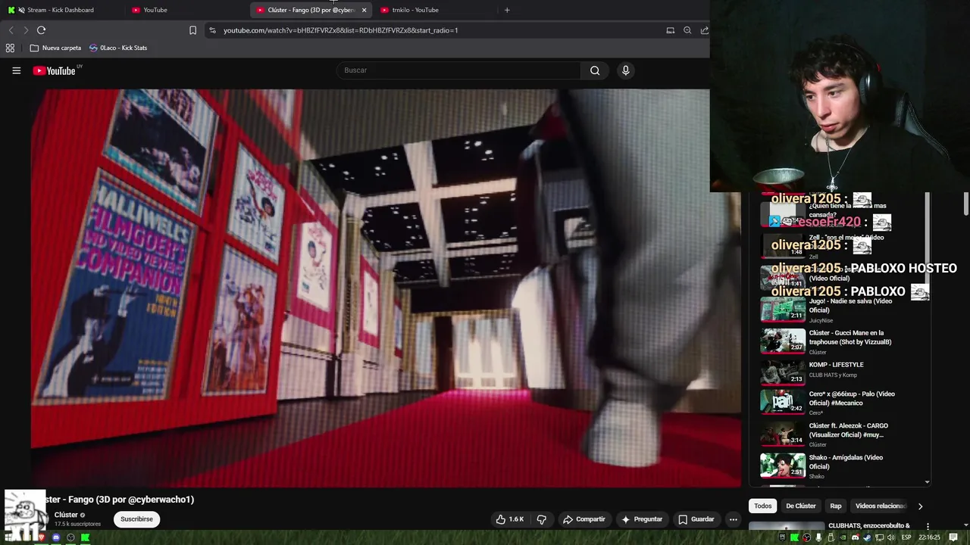Click the Preguntar button
The height and width of the screenshot is (545, 970).
[x=642, y=519]
